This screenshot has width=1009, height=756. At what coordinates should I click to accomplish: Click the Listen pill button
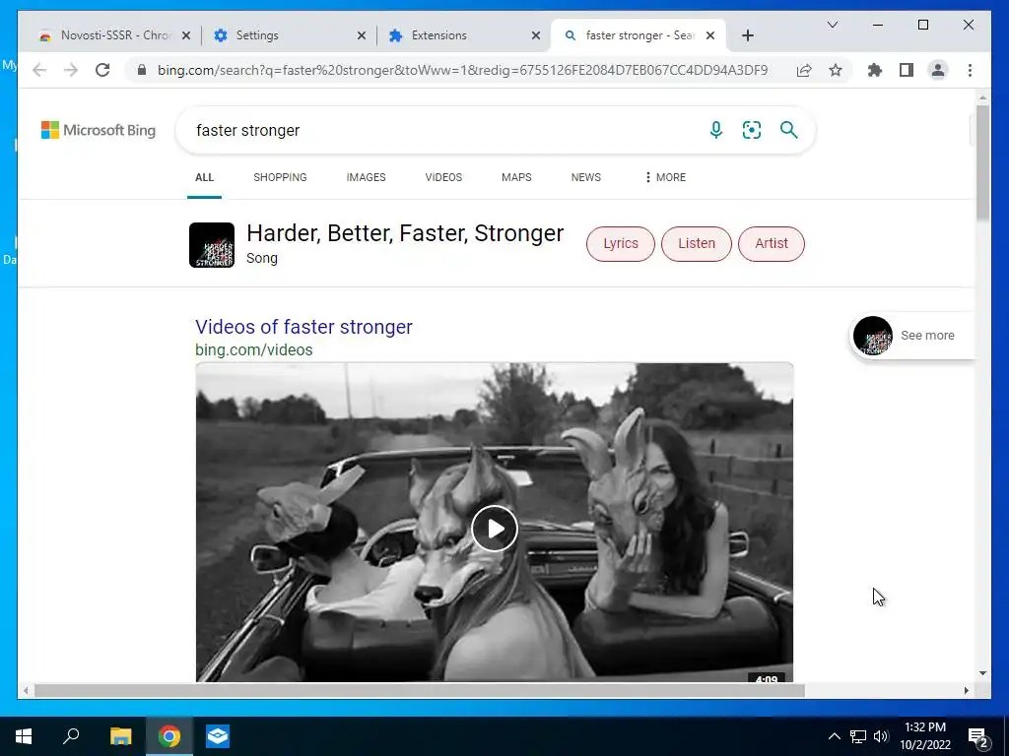coord(697,244)
